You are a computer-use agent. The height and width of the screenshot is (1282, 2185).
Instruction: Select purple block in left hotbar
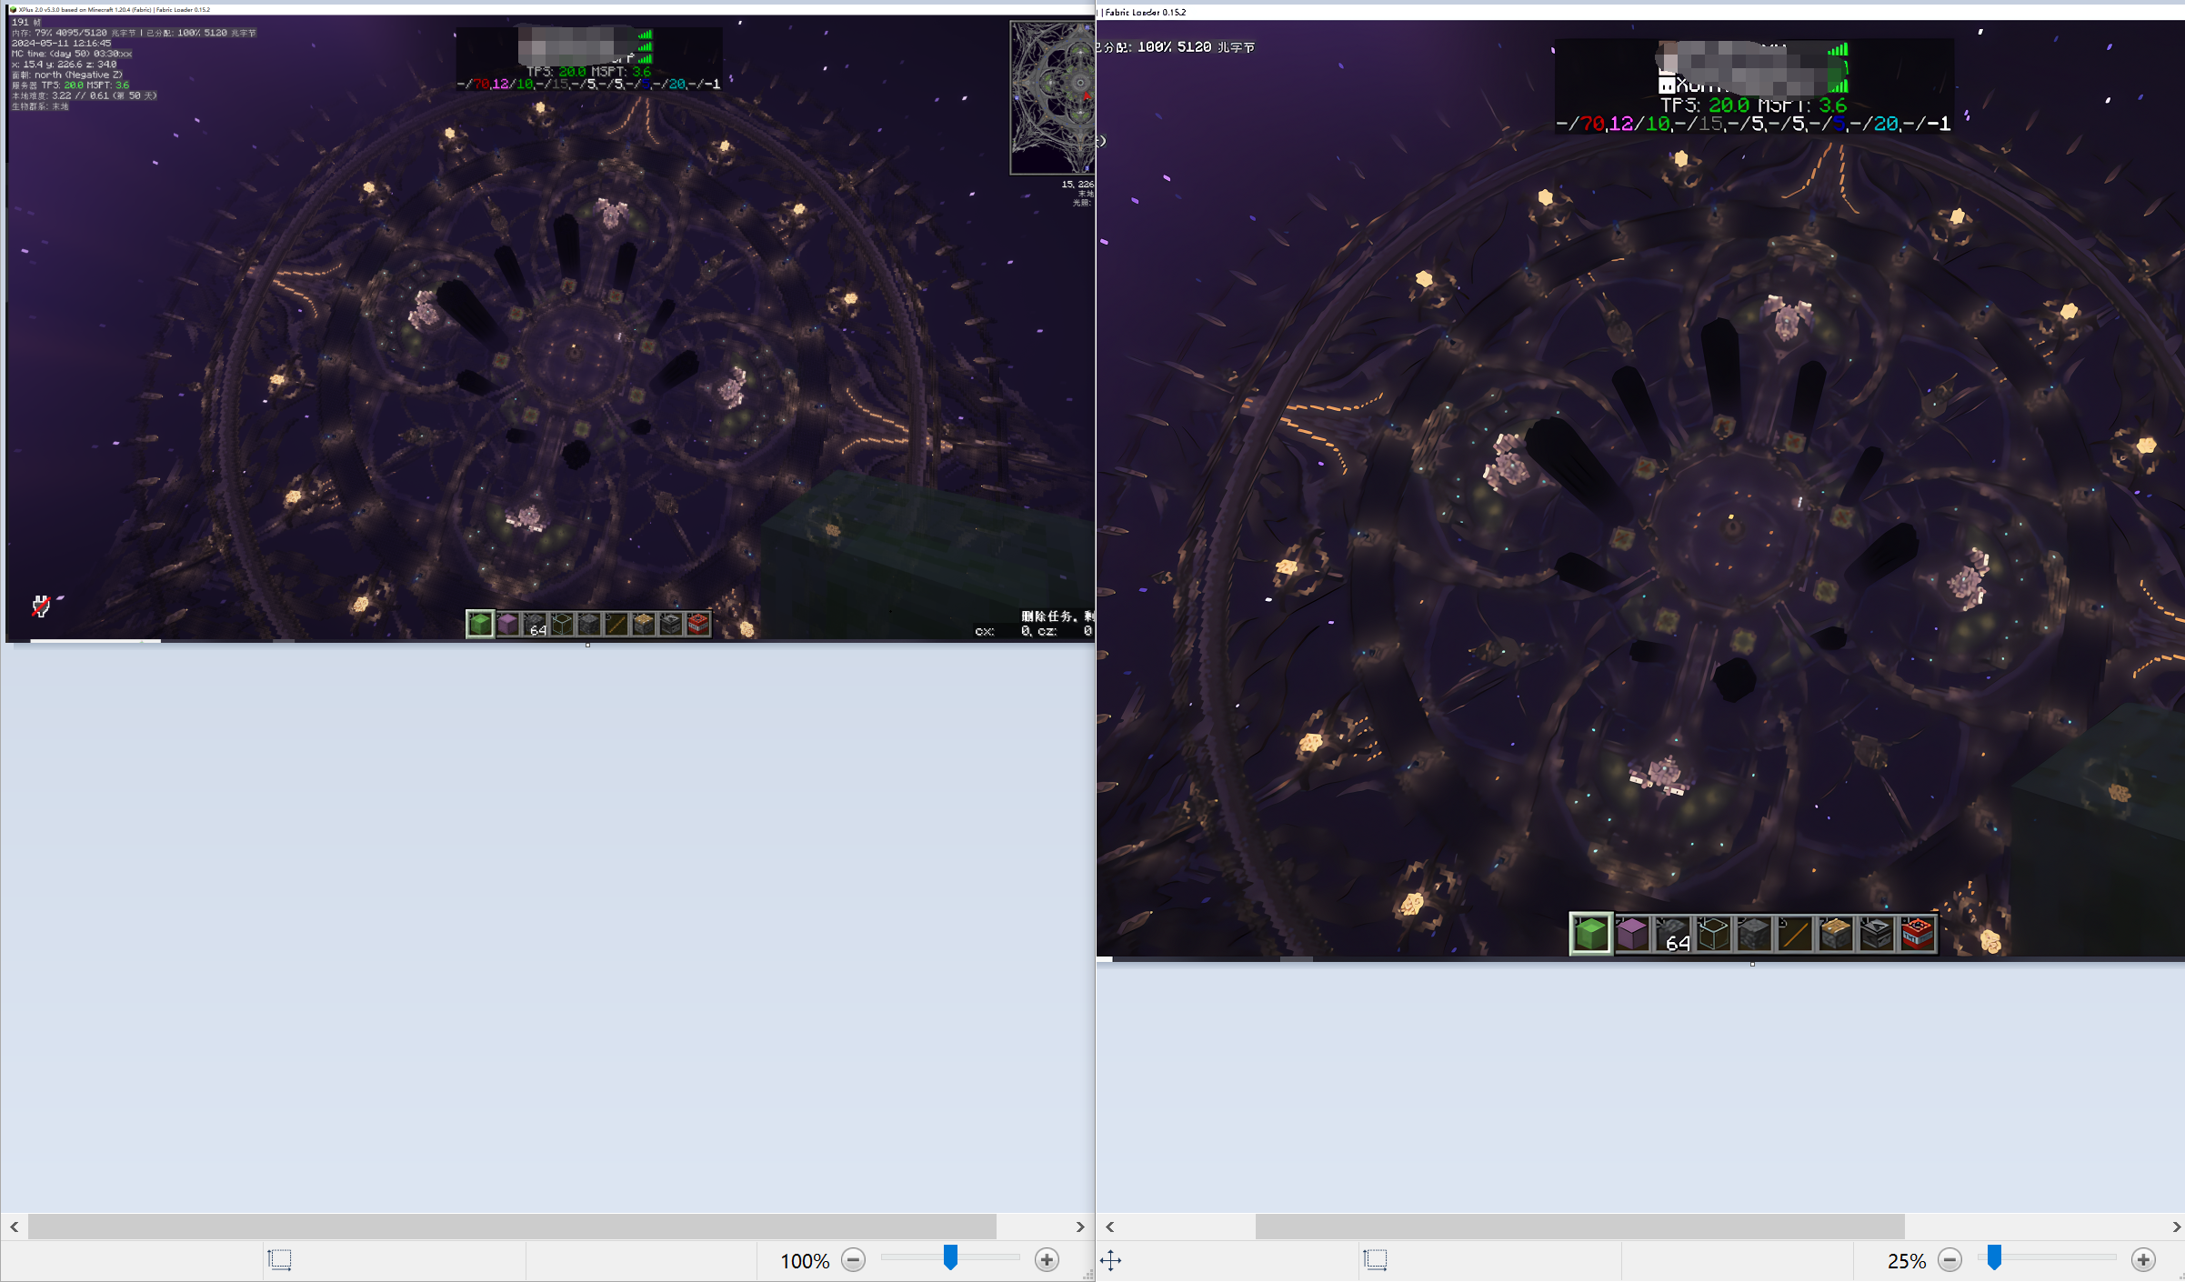[507, 624]
